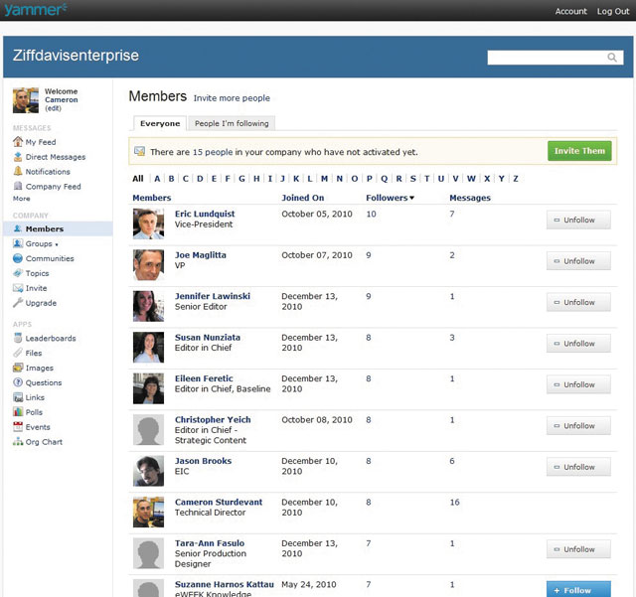Click the Direct Messages icon in sidebar
Viewport: 636px width, 597px height.
coord(18,157)
